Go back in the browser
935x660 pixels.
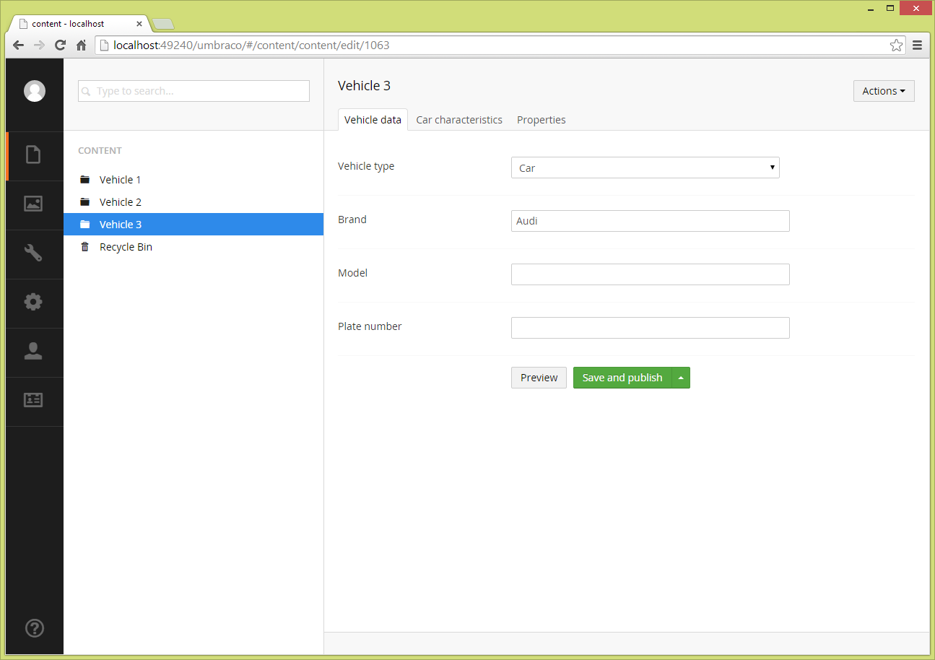[19, 45]
